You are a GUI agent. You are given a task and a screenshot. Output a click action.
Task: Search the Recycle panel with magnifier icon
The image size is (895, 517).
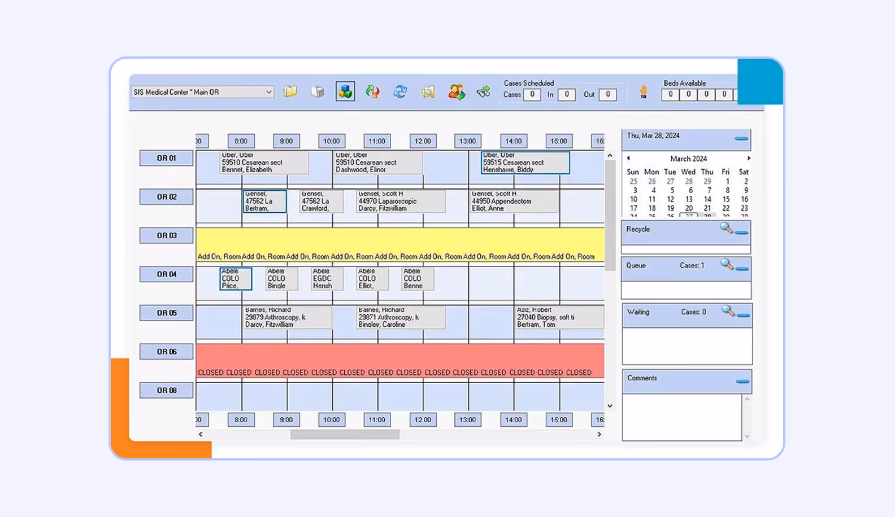click(726, 227)
